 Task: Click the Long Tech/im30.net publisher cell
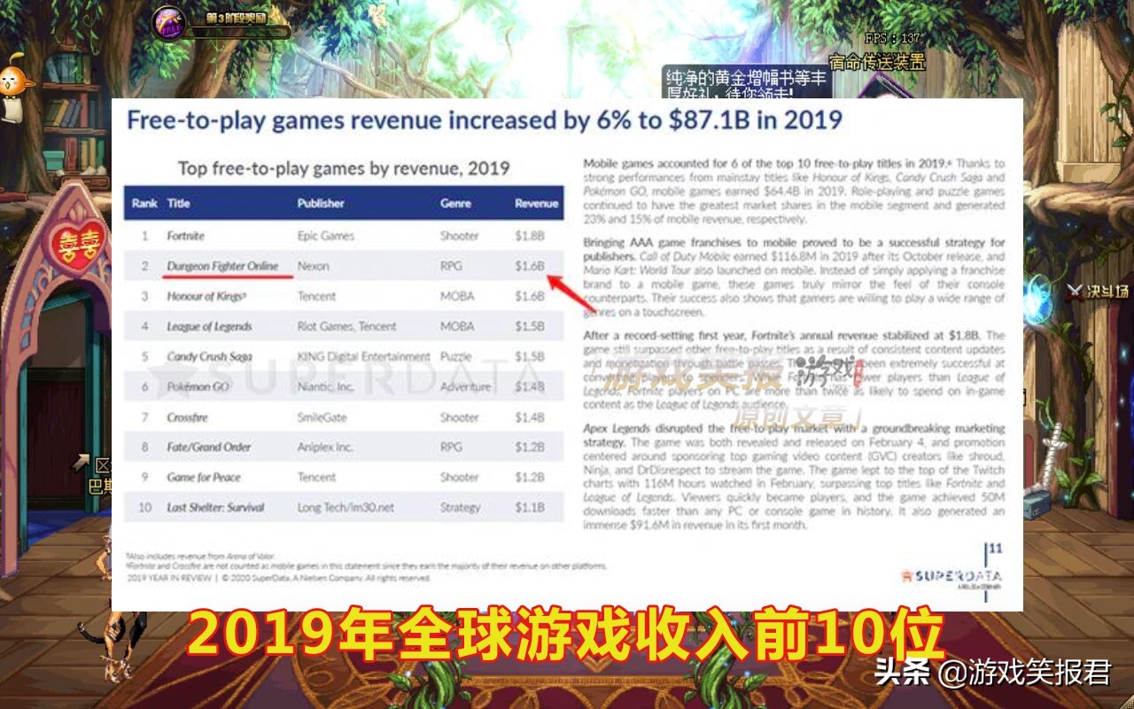coord(346,507)
